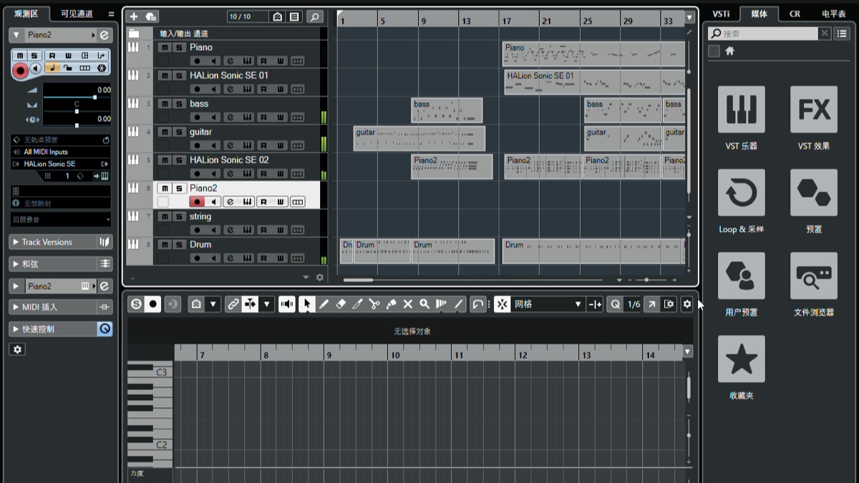
Task: Select the Zoom magnifier tool in editor
Action: pyautogui.click(x=424, y=304)
